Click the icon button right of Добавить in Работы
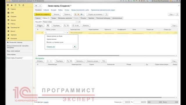This screenshot has height=105, width=186. [48, 25]
